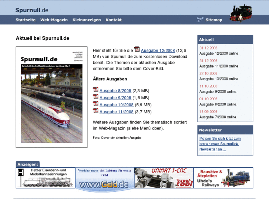Viewport: 269px width, 201px height.
Task: Click caption 'Foto: Cover der aktuellen Ausgabe'
Action: point(117,138)
